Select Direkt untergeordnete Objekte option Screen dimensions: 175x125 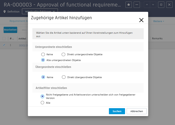[x=63, y=54]
